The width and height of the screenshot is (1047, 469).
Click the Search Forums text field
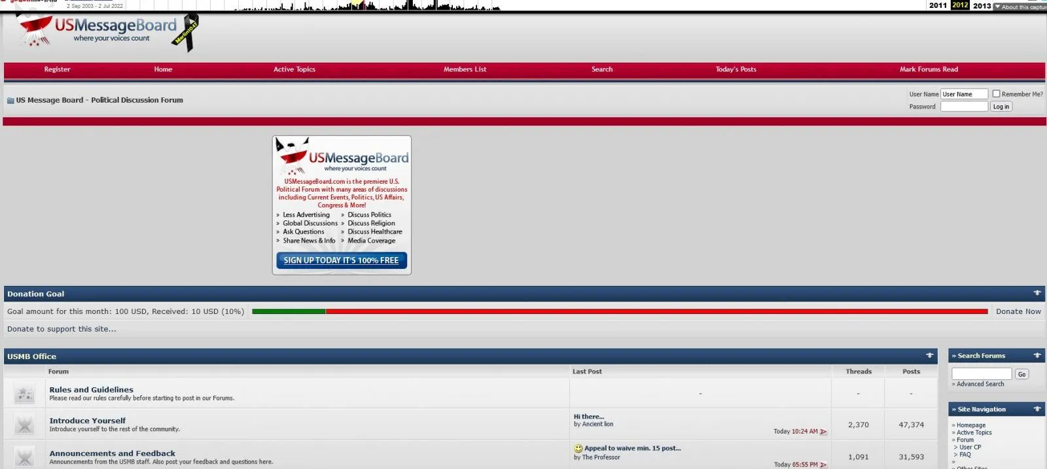(982, 374)
